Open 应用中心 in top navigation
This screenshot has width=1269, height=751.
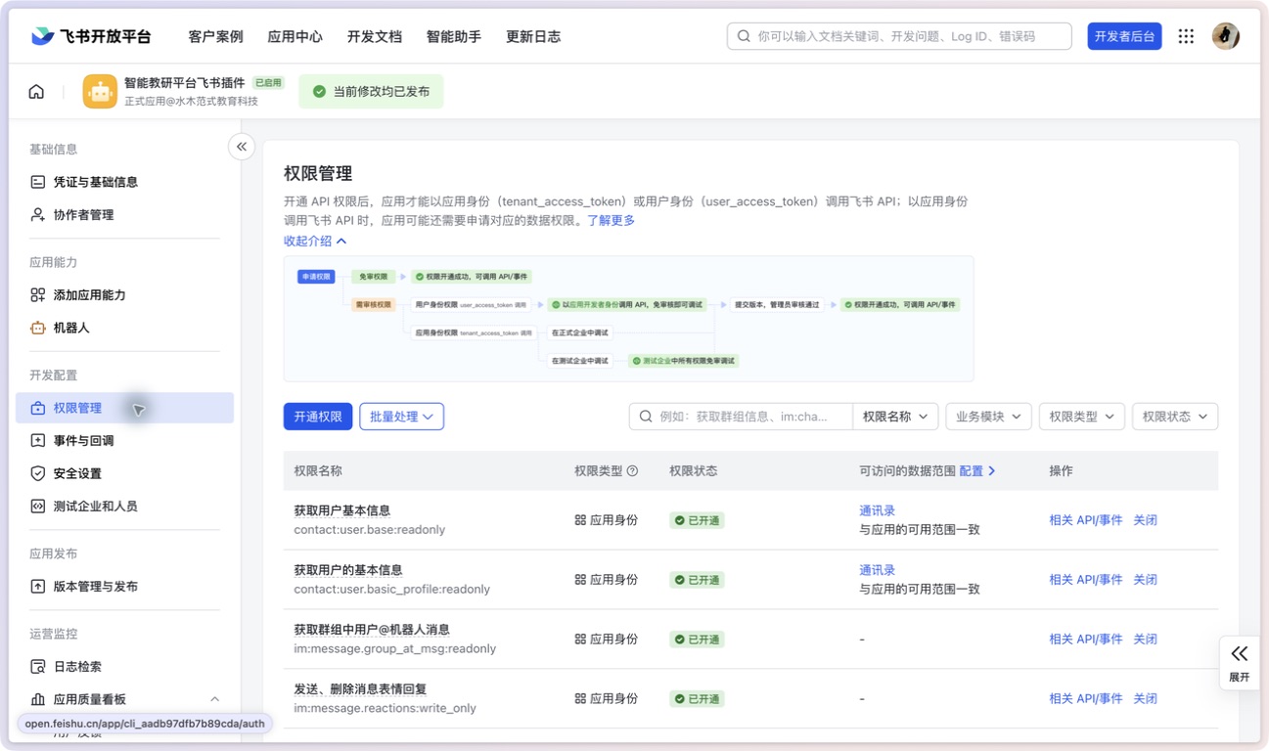[295, 36]
